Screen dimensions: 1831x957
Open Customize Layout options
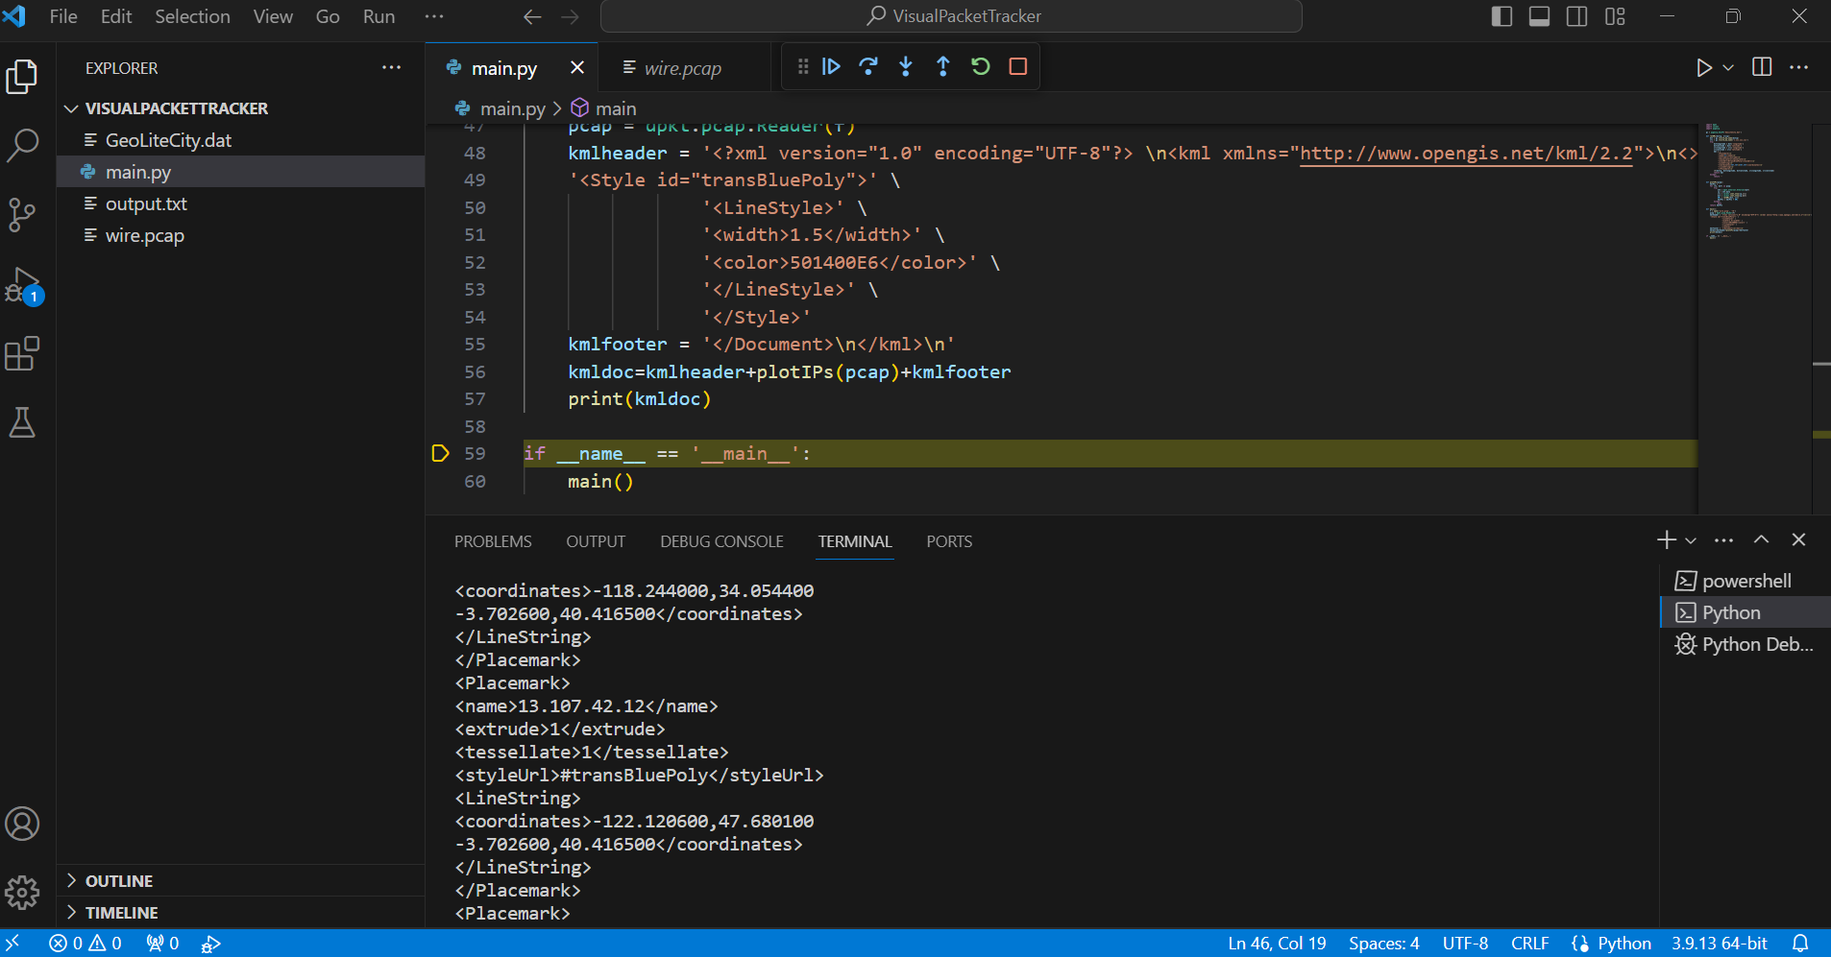pyautogui.click(x=1615, y=16)
